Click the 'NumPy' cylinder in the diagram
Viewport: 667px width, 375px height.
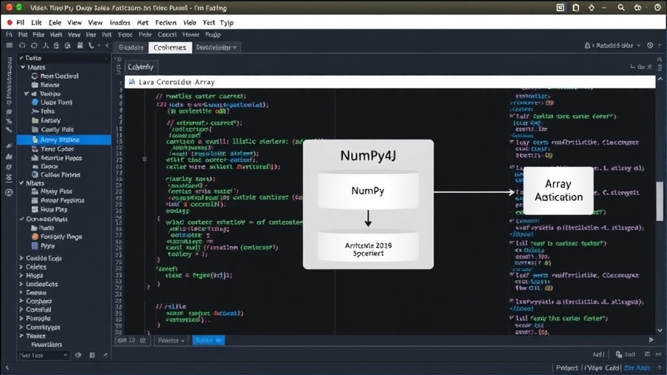tap(368, 190)
